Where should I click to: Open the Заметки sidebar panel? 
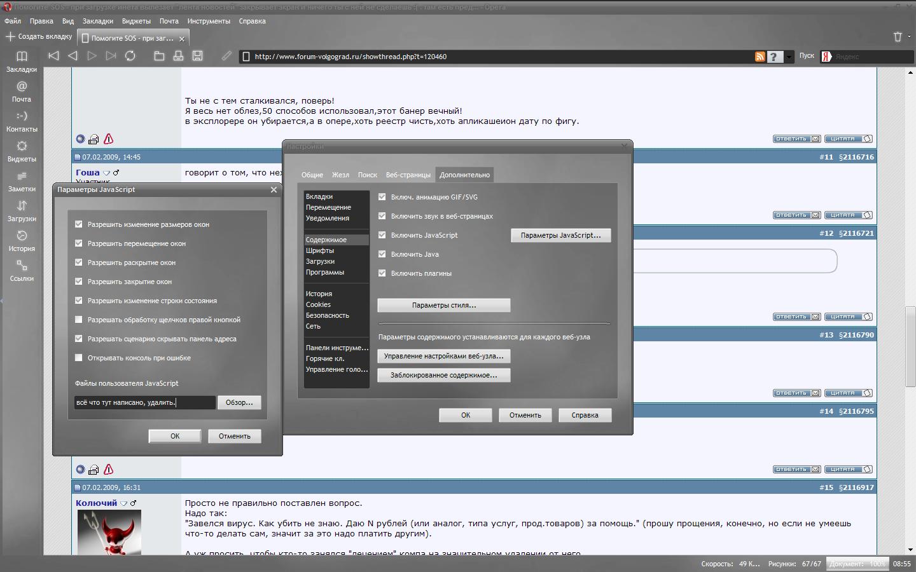pyautogui.click(x=22, y=181)
